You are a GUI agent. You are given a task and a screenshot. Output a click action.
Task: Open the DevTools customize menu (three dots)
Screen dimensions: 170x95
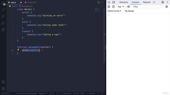click(167, 2)
